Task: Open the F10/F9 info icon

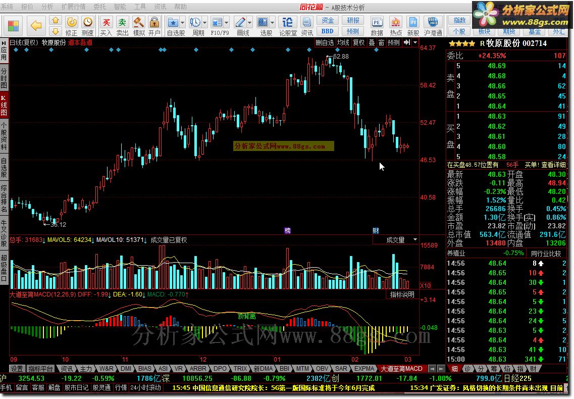Action: click(x=217, y=22)
